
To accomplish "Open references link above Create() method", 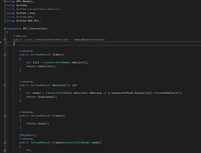I will tap(26, 112).
